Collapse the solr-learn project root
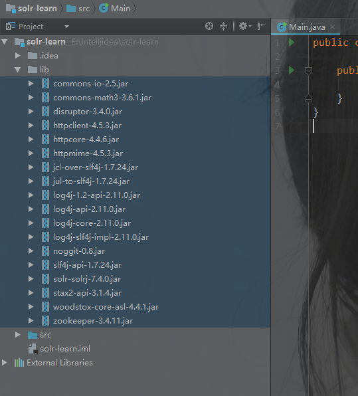 point(4,42)
